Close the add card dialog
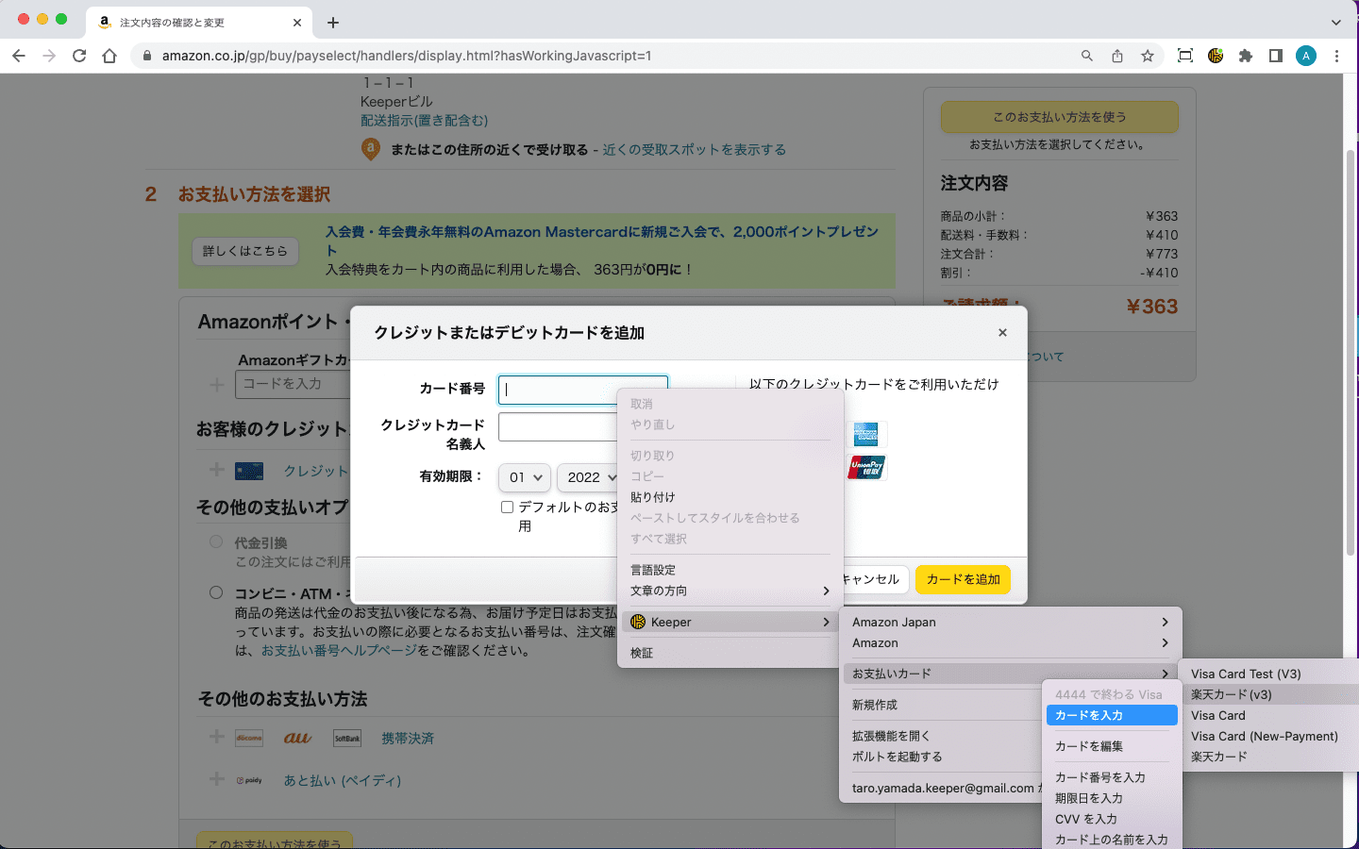 [1002, 333]
